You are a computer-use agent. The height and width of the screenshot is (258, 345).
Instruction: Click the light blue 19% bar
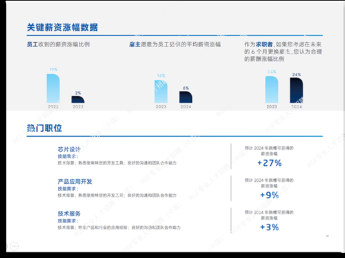[x=53, y=88]
